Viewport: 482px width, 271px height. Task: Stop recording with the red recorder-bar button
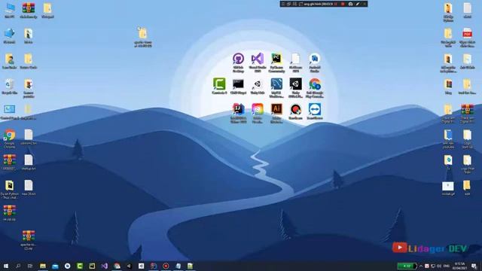(343, 4)
